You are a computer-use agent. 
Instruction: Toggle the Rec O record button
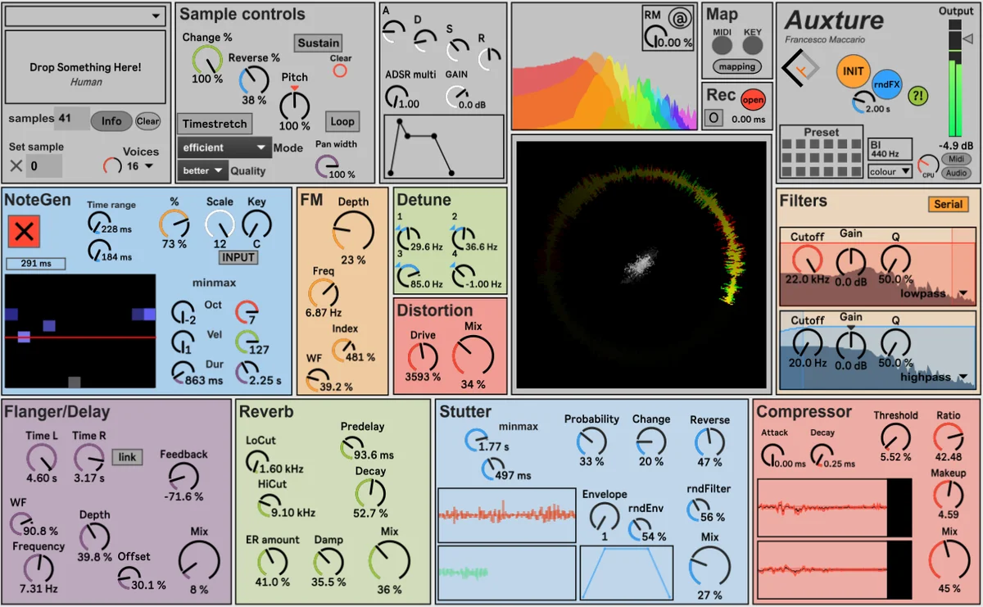713,118
